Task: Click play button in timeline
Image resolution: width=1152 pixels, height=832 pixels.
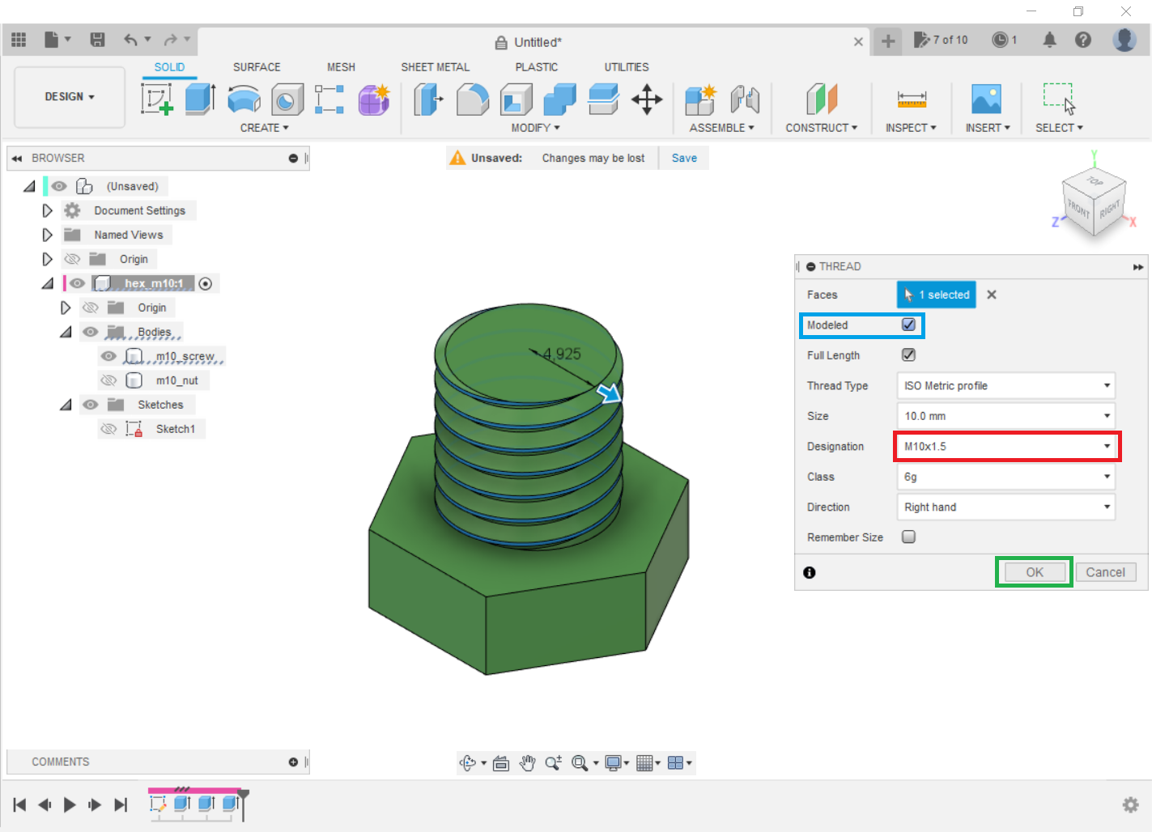Action: pyautogui.click(x=70, y=804)
